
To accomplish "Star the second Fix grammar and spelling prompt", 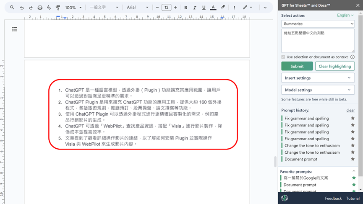I will click(x=353, y=125).
